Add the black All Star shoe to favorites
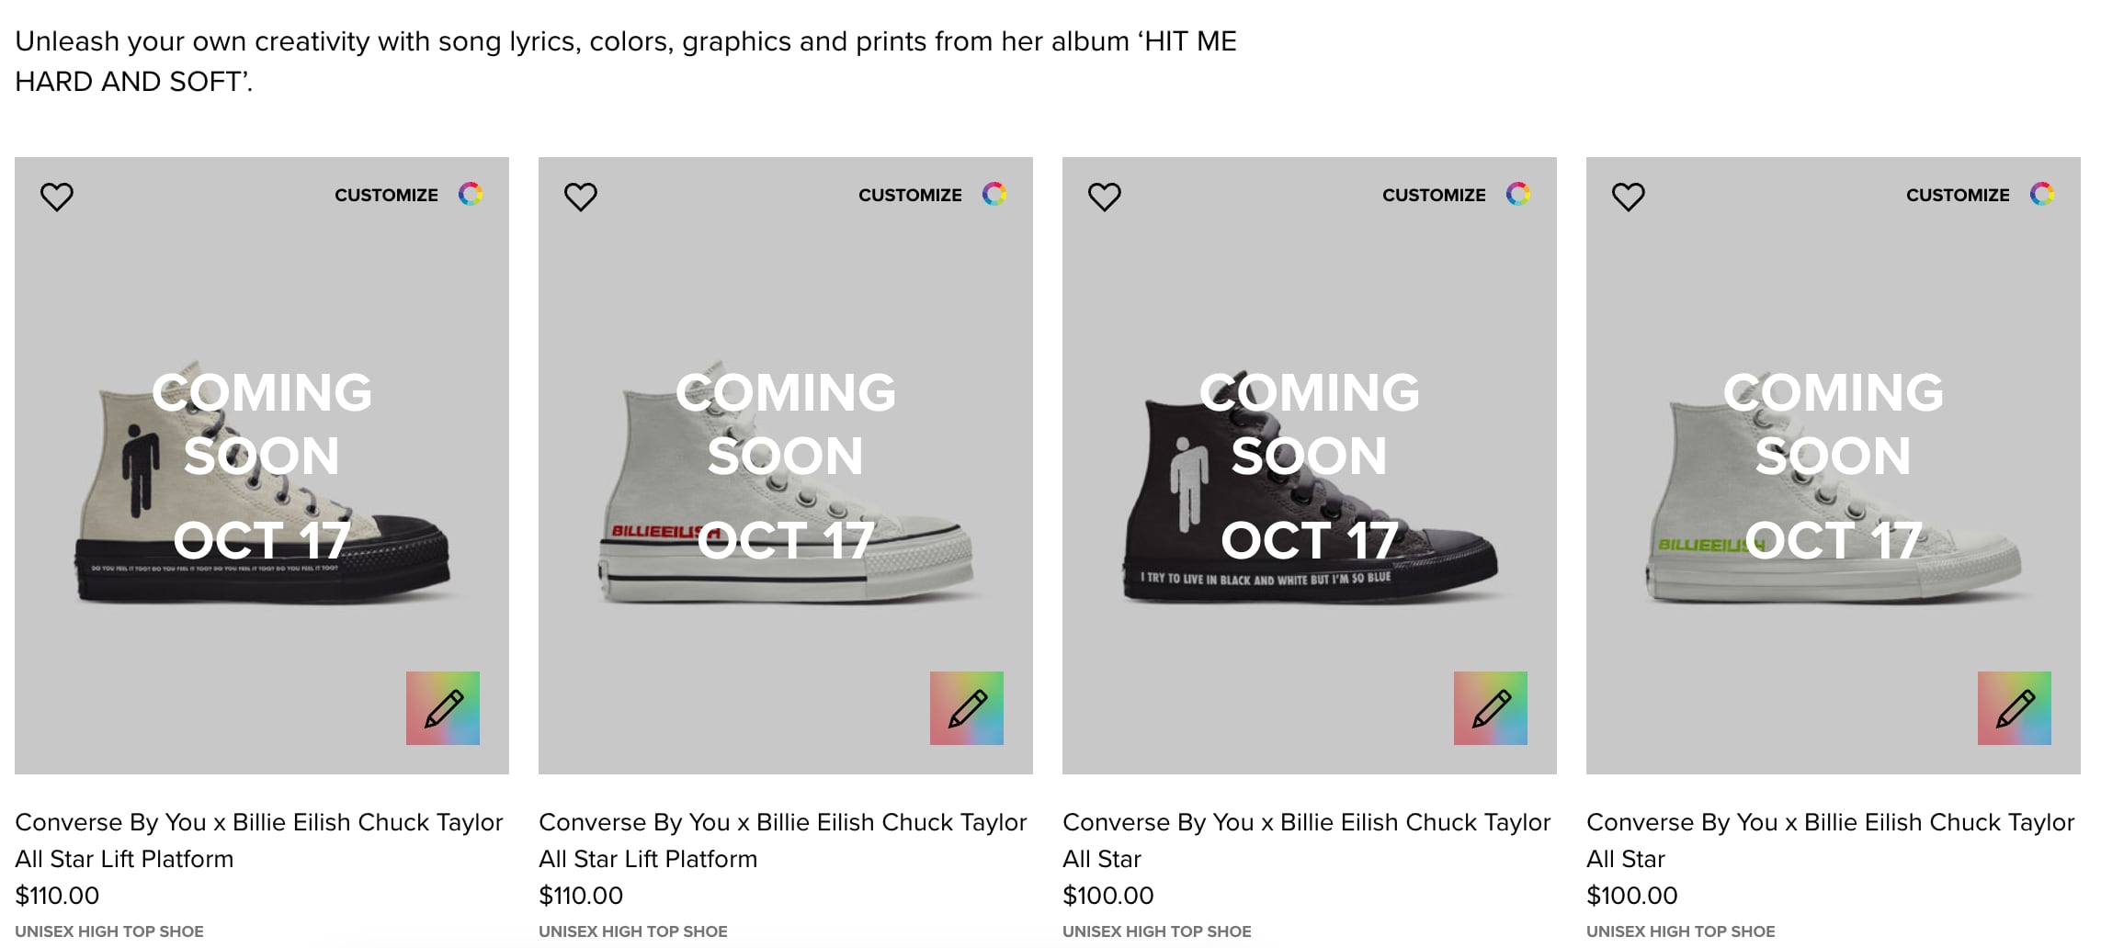2101x948 pixels. [1105, 197]
